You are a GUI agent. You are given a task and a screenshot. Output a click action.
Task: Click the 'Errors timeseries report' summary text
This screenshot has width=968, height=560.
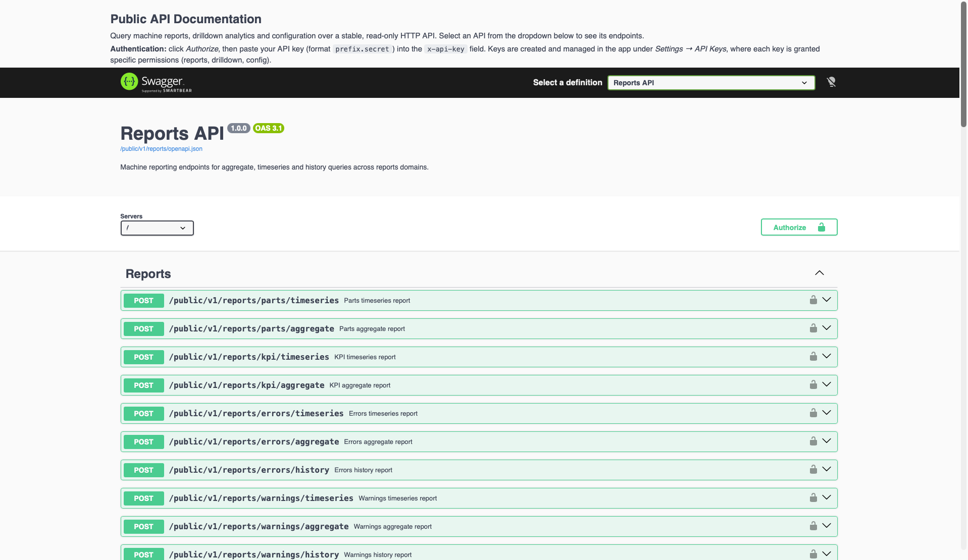tap(383, 414)
